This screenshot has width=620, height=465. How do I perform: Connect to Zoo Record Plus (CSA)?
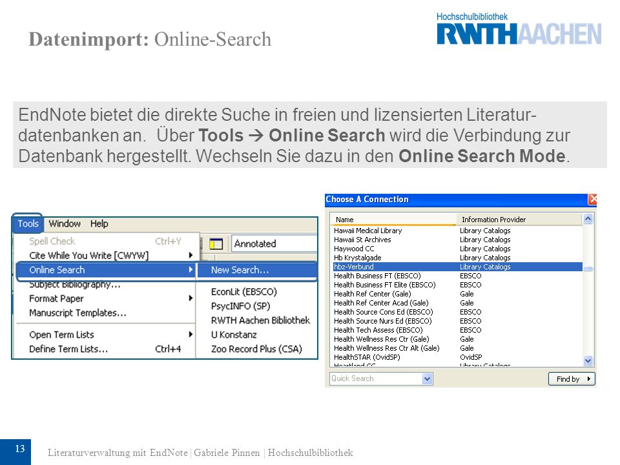coord(256,349)
